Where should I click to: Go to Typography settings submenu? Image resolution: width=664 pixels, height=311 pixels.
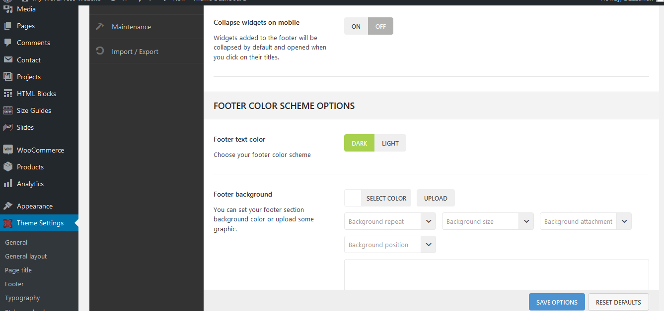point(22,298)
